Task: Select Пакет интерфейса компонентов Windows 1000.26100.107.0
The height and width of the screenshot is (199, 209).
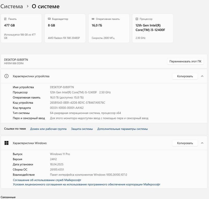Action: 89,175
